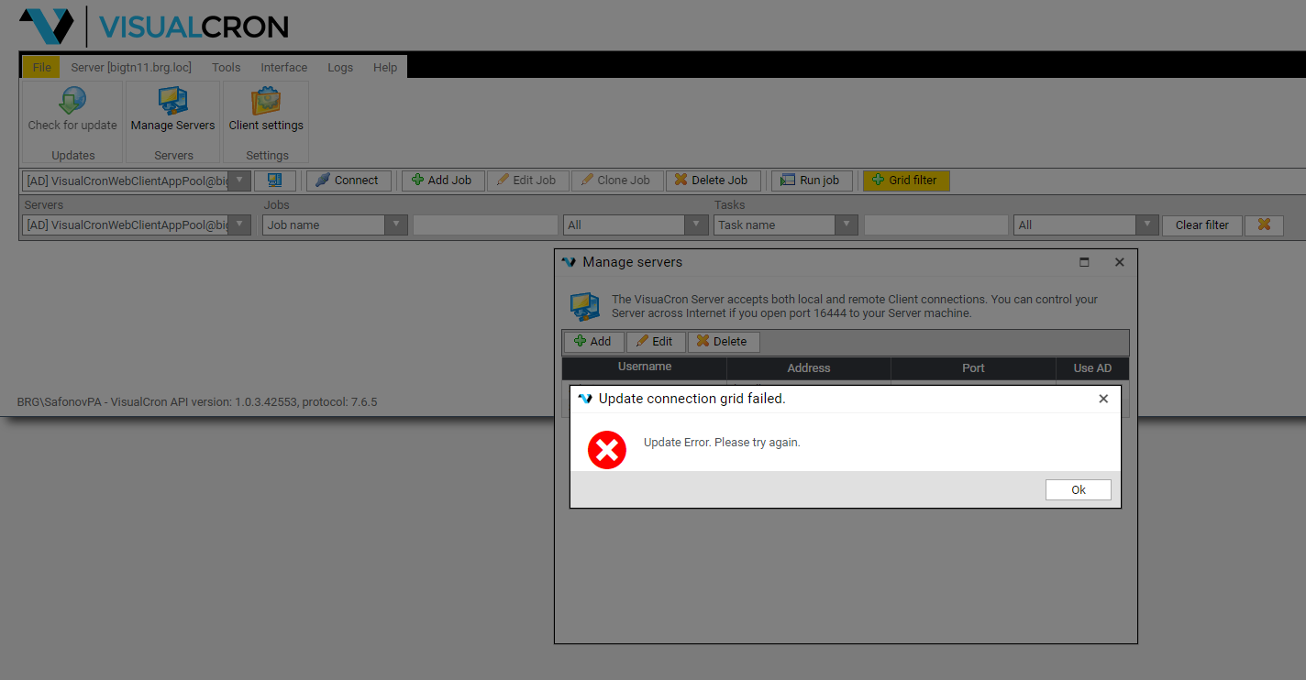
Task: Toggle the Grid filter button
Action: [x=906, y=180]
